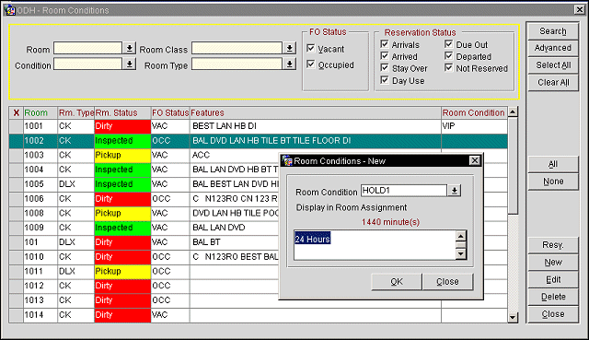Uncheck the Vacant FO Status checkbox
This screenshot has height=340, width=589.
(x=311, y=48)
